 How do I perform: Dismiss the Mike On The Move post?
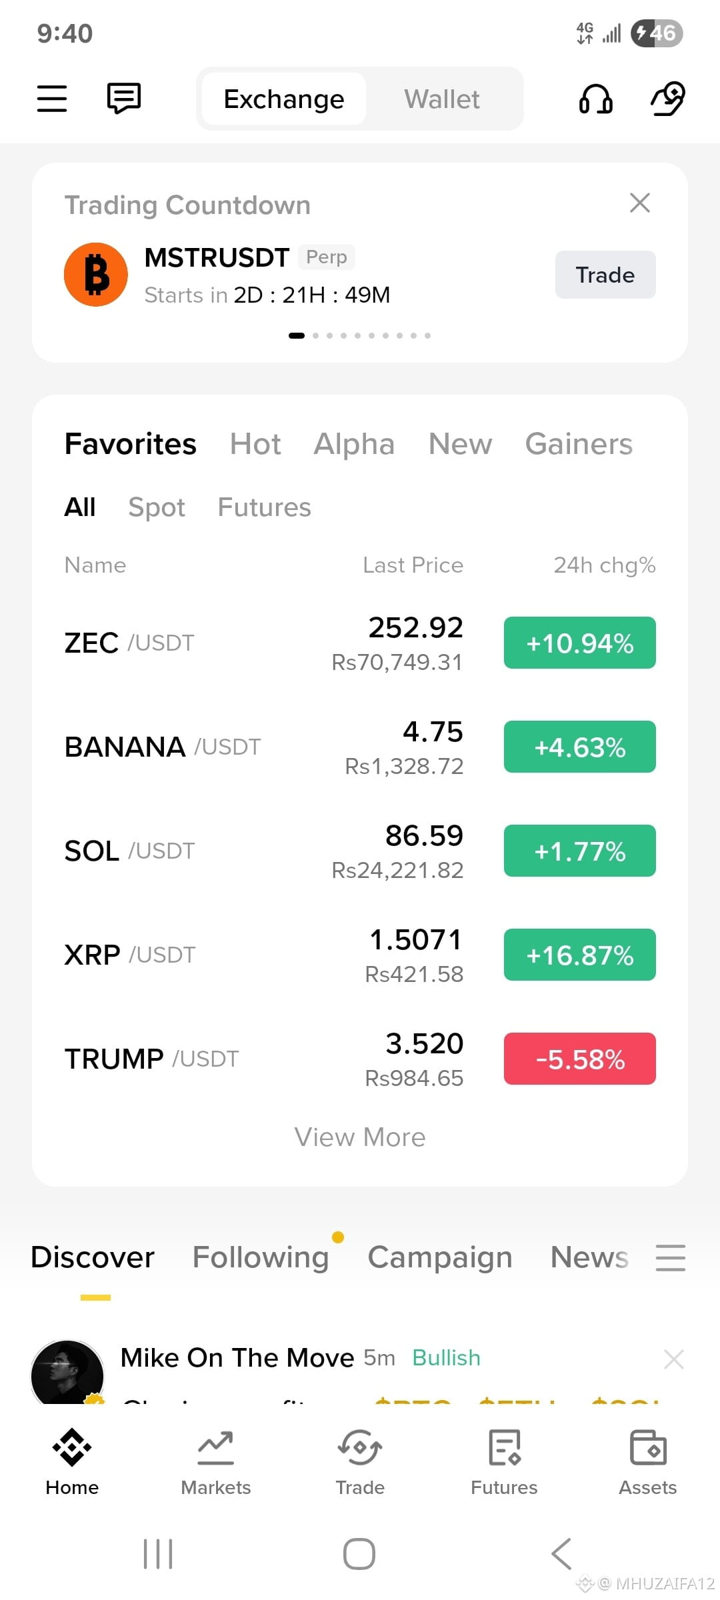674,1359
